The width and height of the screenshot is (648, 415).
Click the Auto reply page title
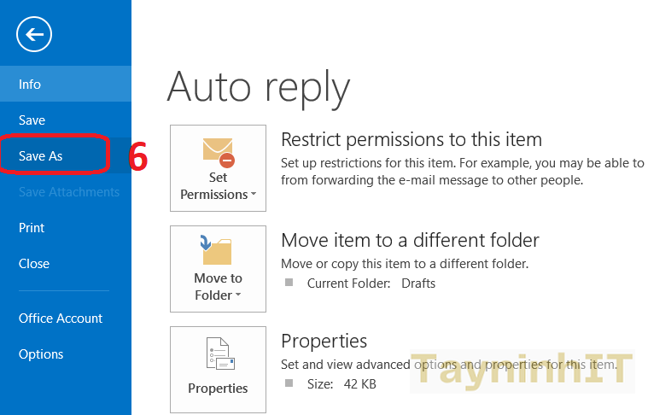click(259, 87)
